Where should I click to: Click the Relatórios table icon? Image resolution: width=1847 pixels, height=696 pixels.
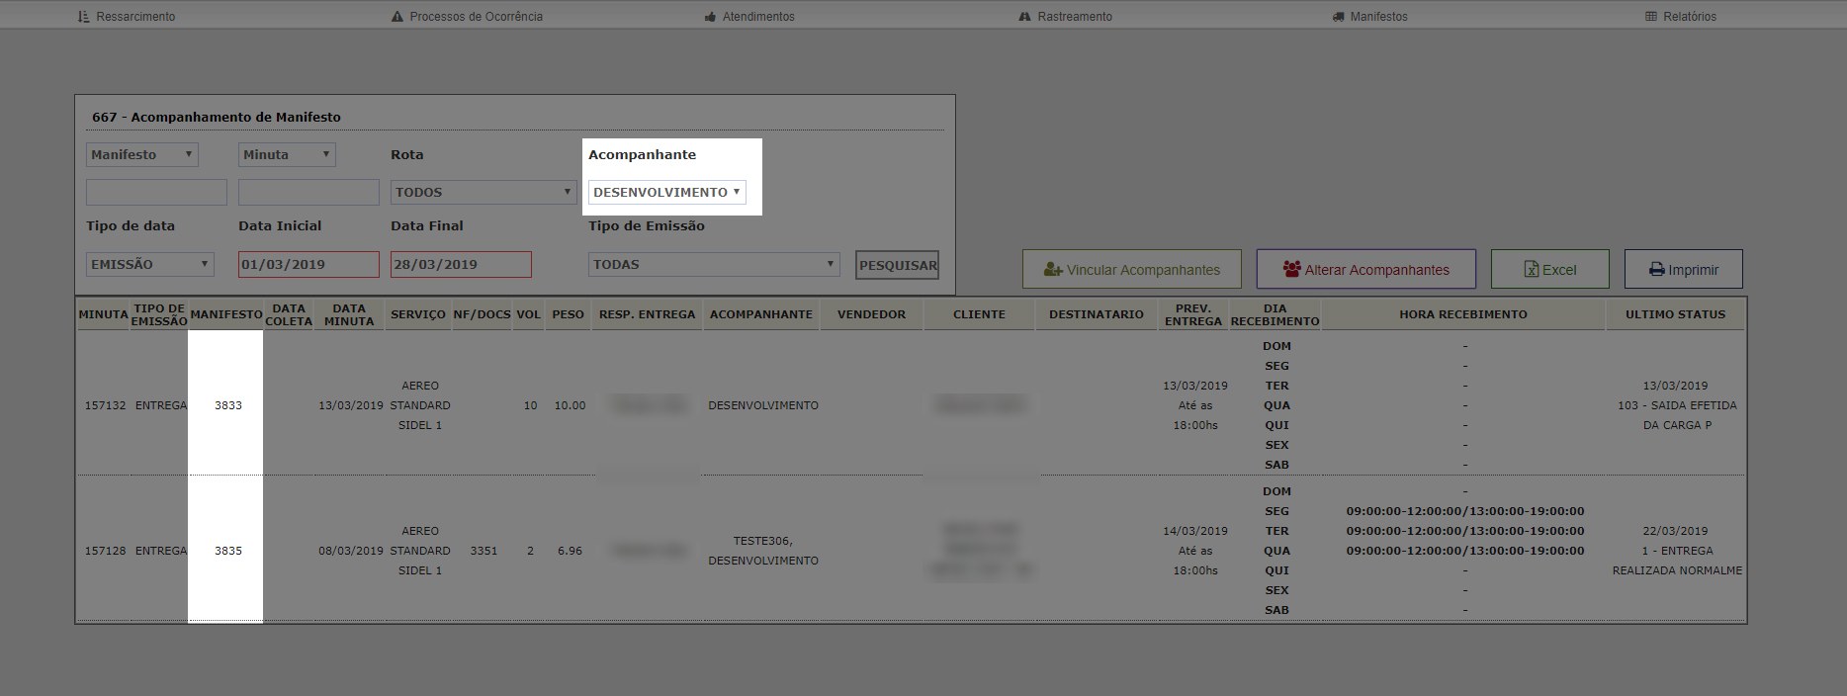1650,17
